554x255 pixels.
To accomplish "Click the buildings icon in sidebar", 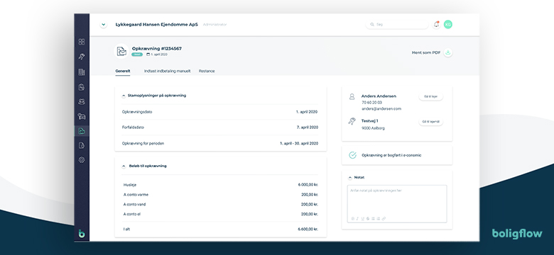I will pos(82,72).
